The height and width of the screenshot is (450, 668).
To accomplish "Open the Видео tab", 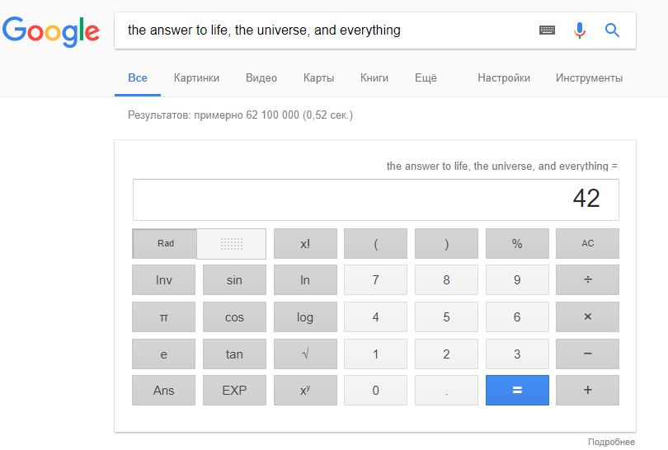I will click(x=261, y=78).
